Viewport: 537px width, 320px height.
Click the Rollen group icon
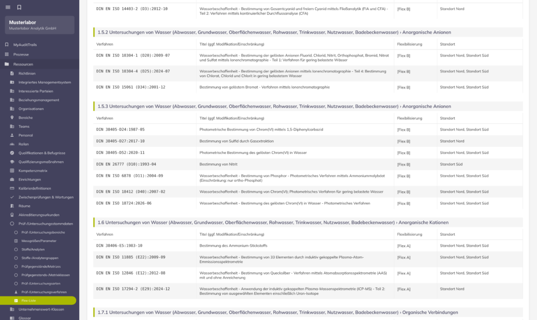(x=12, y=144)
